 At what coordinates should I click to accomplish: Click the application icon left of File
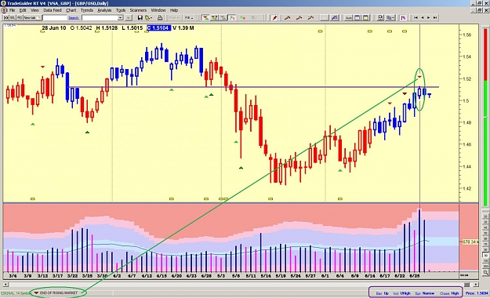(4, 10)
